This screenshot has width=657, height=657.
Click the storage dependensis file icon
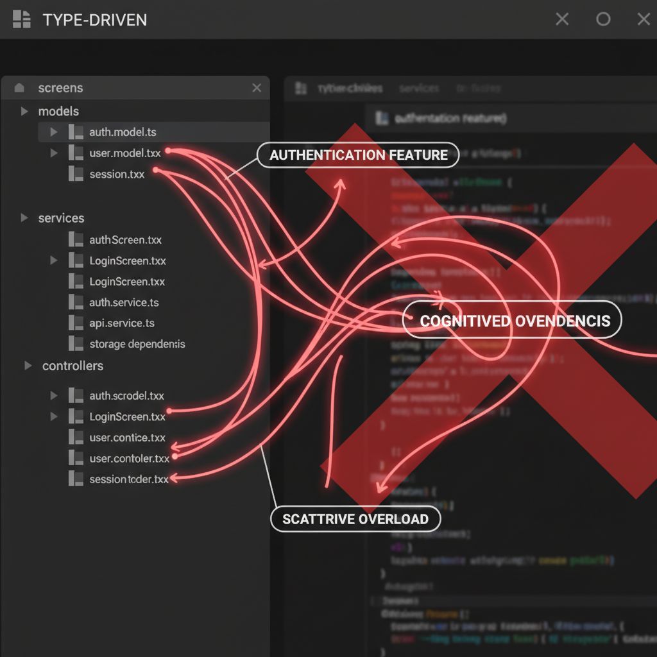[76, 344]
